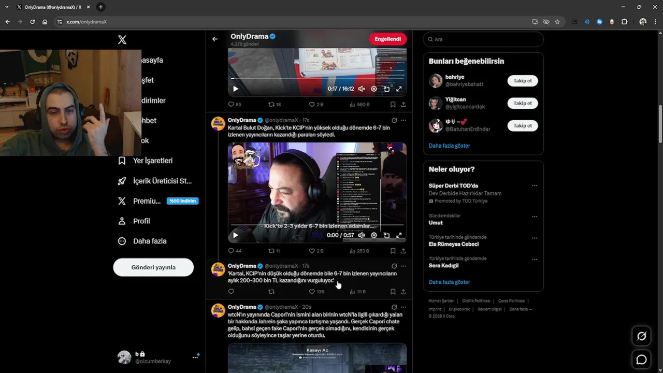
Task: Open more options on 'KCIP'nin düşük' post
Action: tap(403, 266)
